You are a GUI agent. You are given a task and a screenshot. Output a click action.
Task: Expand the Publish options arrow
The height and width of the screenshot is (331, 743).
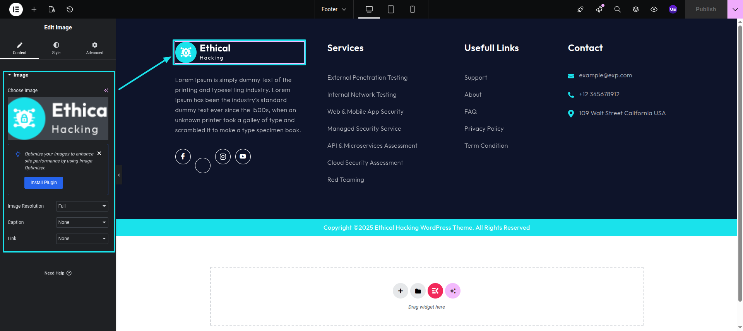(735, 9)
